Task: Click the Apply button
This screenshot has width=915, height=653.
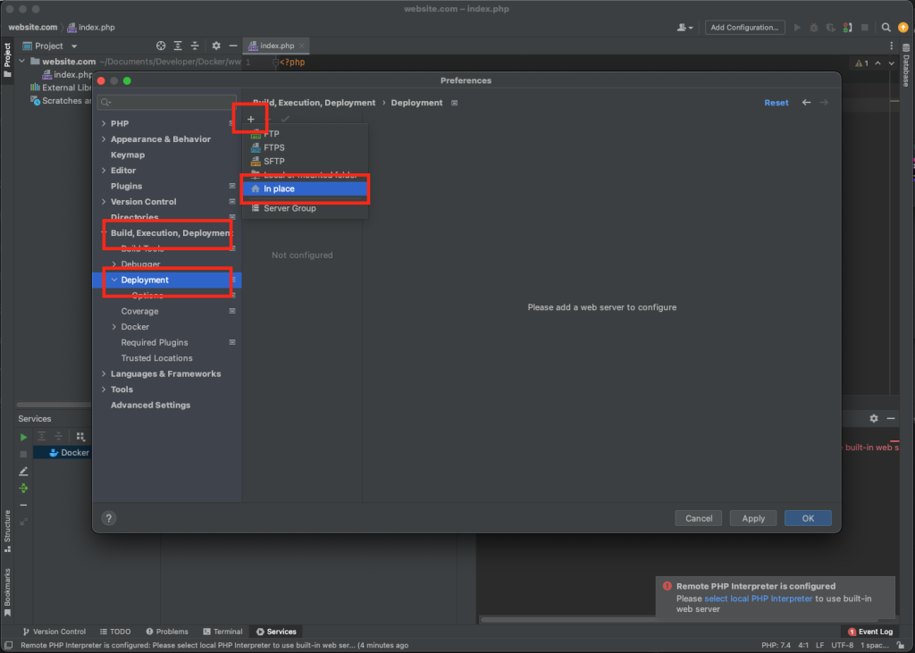Action: (753, 518)
